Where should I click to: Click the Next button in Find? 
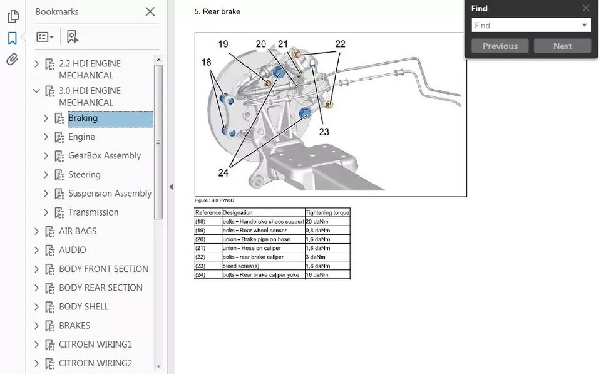click(562, 46)
